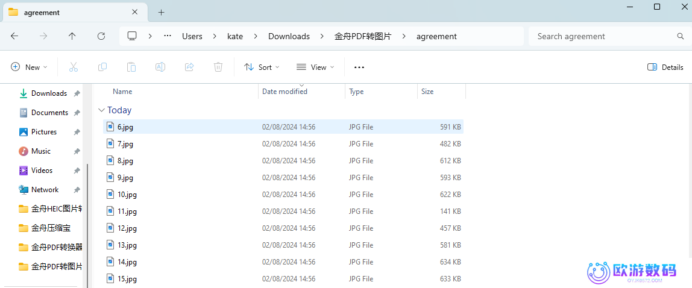The height and width of the screenshot is (288, 692).
Task: Expand chevron after Users in path
Action: click(215, 36)
